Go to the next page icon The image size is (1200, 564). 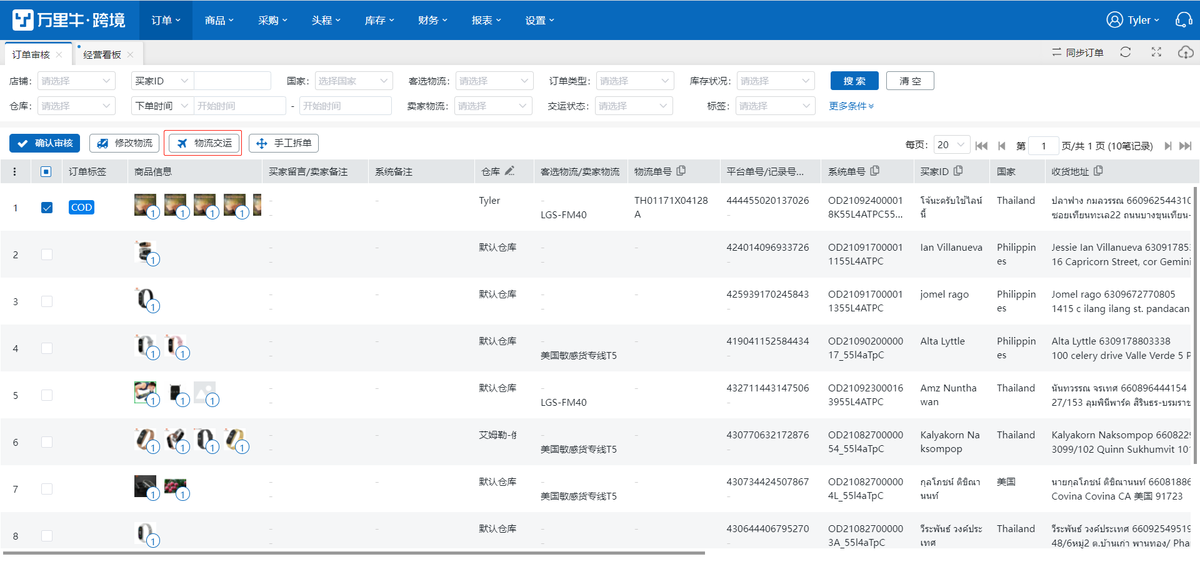point(1167,146)
